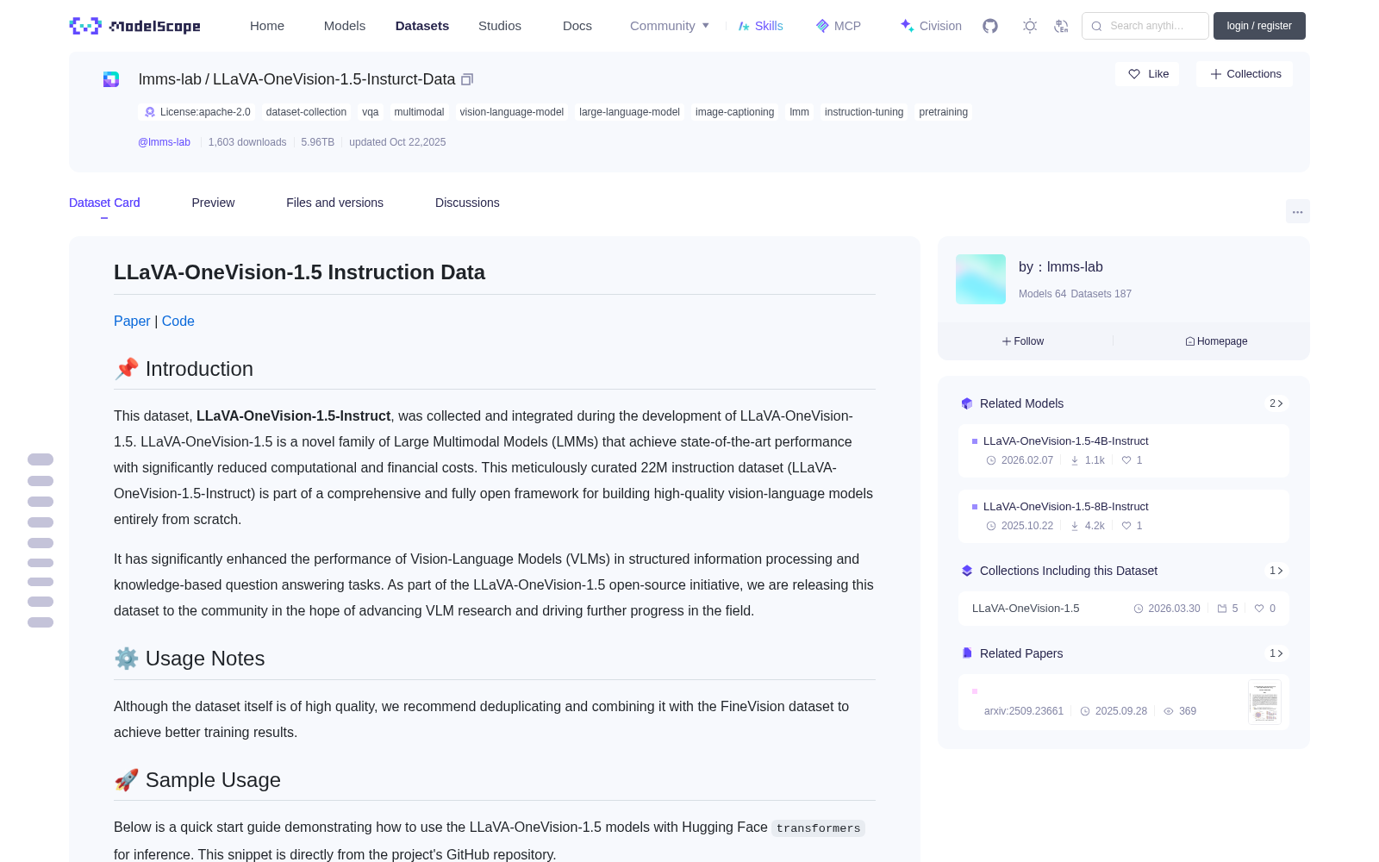Click the vision-language-model tag
The image size is (1379, 862).
click(512, 112)
